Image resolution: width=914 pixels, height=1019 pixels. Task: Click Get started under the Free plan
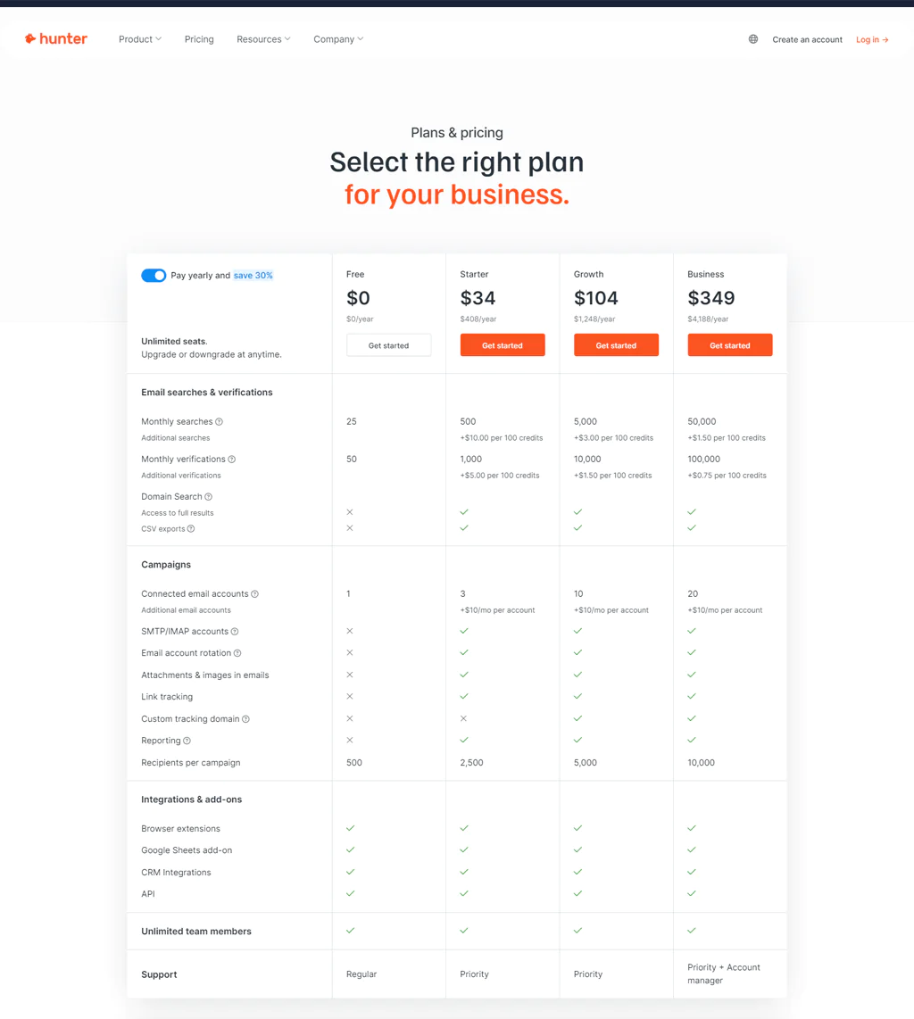pos(388,344)
